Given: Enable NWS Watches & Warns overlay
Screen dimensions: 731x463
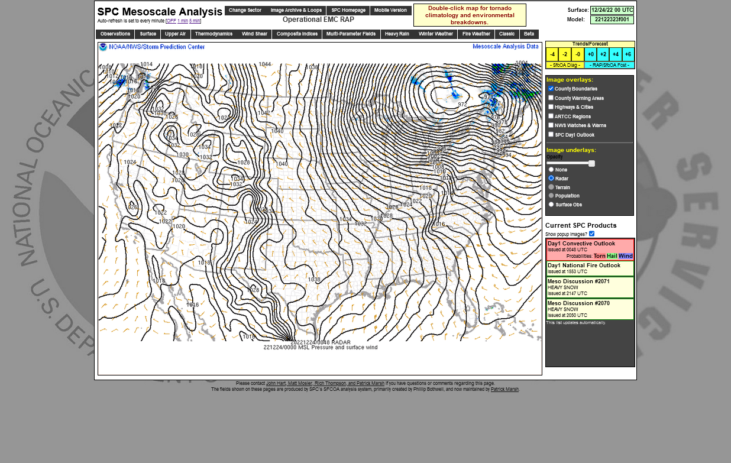Looking at the screenshot, I should click(551, 125).
